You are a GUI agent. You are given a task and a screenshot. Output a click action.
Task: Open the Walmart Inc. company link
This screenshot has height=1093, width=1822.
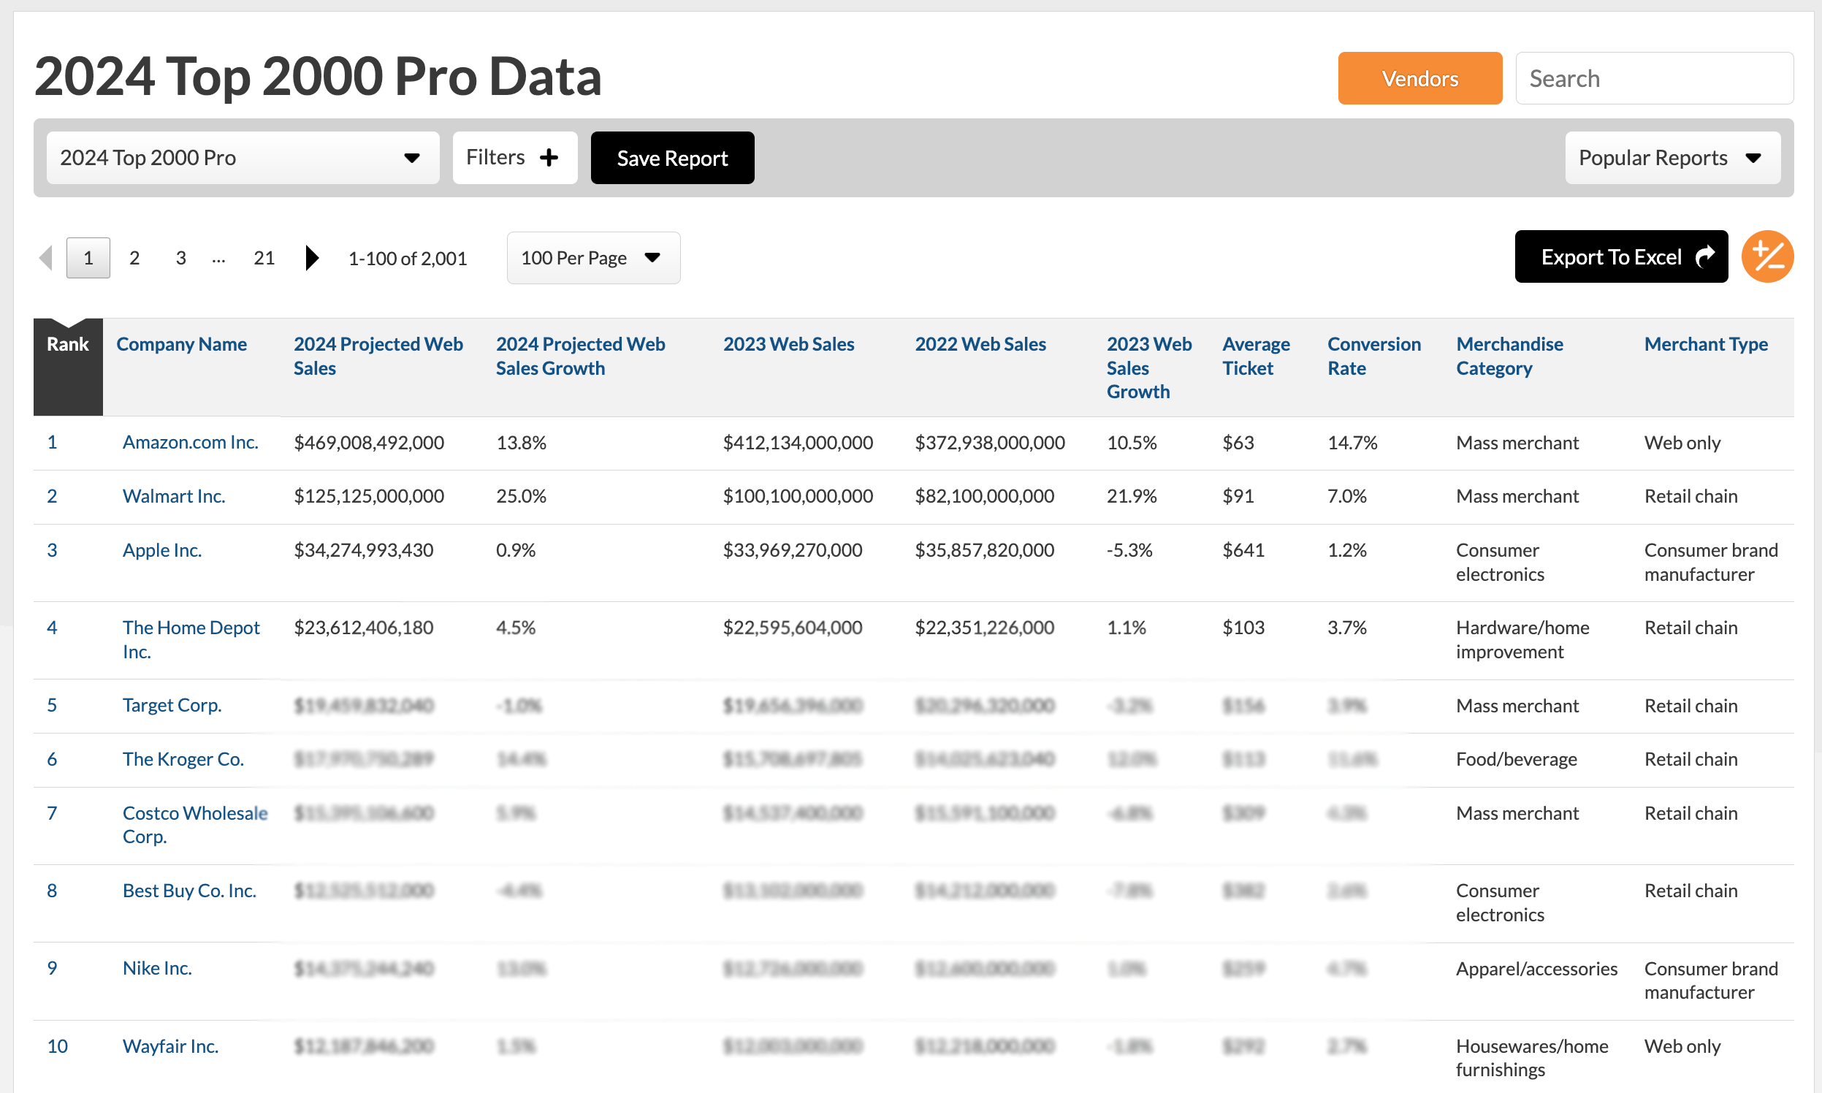coord(174,495)
